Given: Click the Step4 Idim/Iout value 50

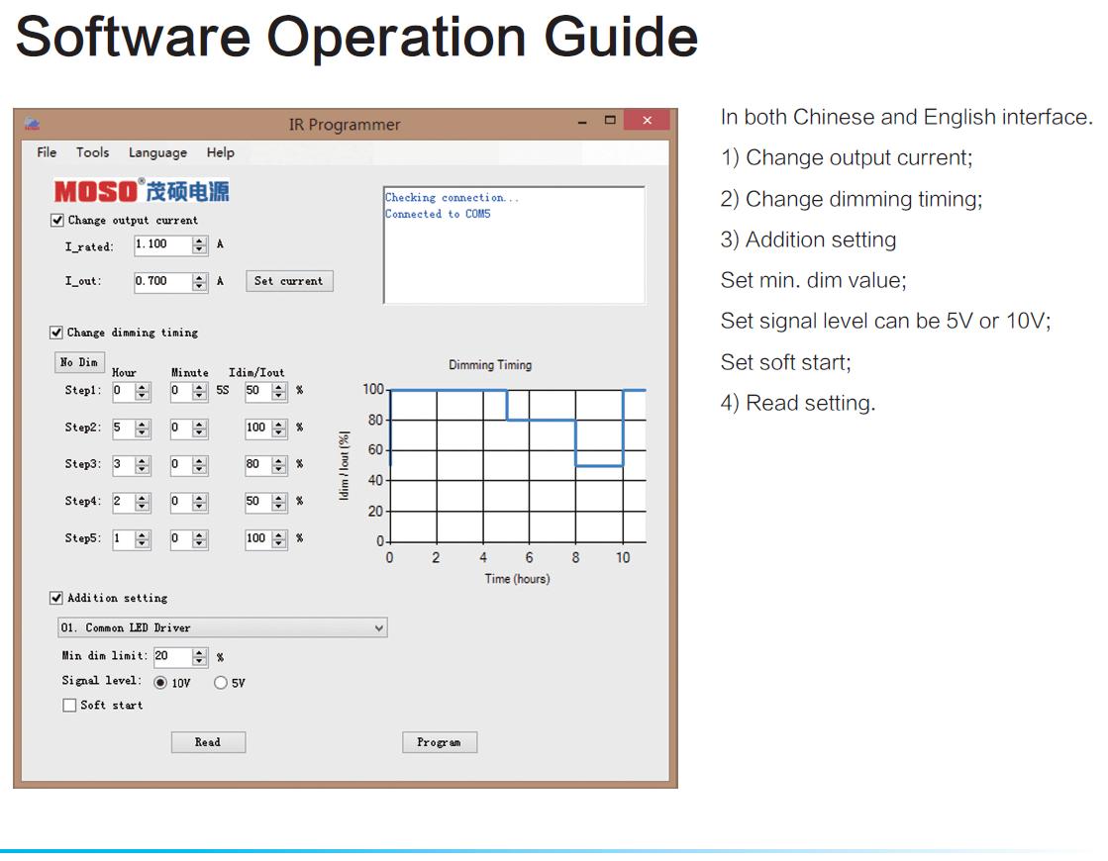Looking at the screenshot, I should [x=258, y=502].
